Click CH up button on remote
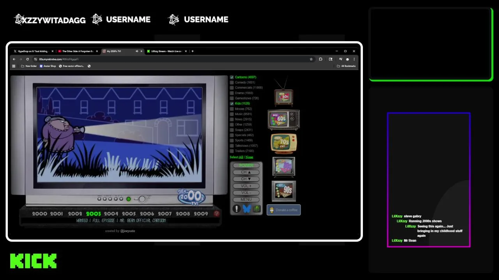 [x=246, y=172]
